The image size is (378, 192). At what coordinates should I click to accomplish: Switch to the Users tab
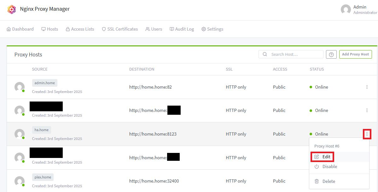coord(154,29)
